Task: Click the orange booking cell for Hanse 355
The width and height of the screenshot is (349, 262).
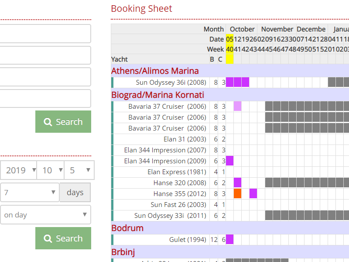Action: pyautogui.click(x=238, y=193)
